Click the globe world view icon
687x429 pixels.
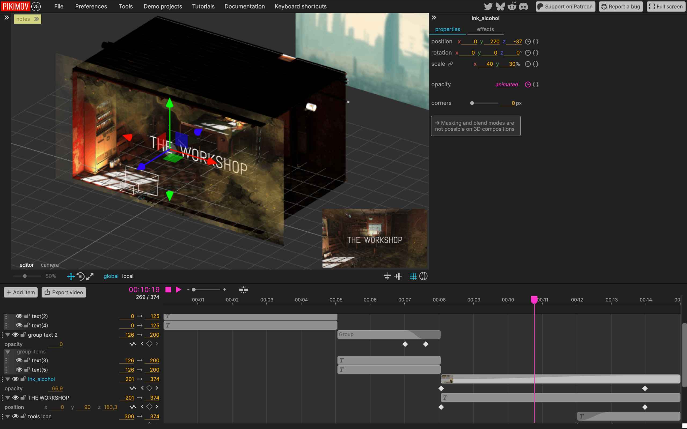pyautogui.click(x=423, y=276)
